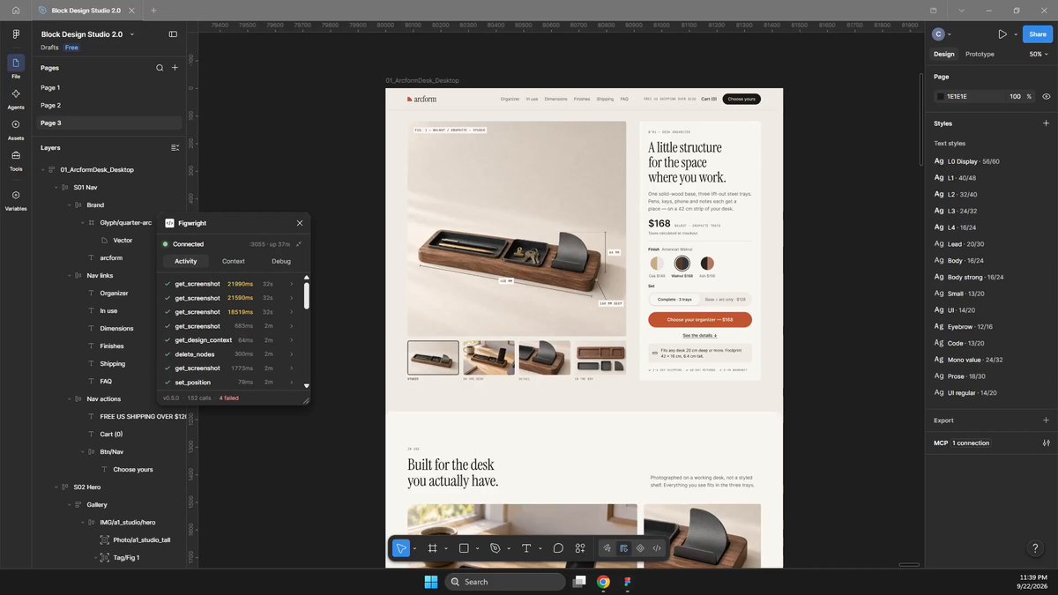Open the Assets panel
The width and height of the screenshot is (1058, 595).
16,129
